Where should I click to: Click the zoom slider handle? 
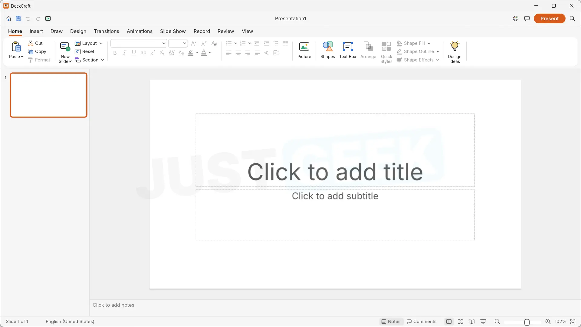pyautogui.click(x=527, y=322)
